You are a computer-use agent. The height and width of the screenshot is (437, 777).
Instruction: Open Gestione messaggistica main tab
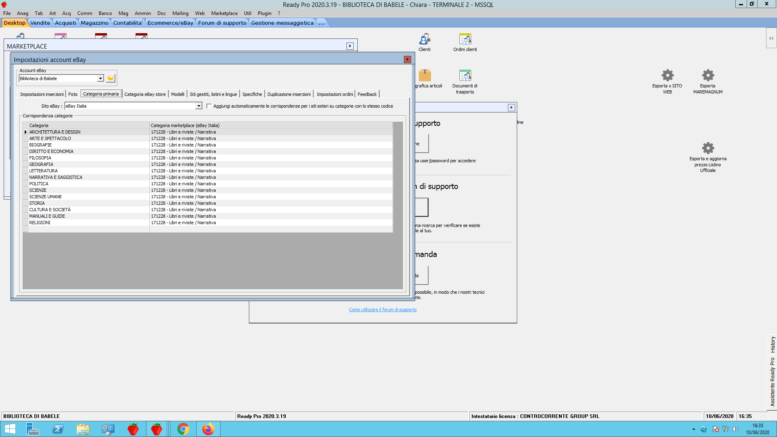pyautogui.click(x=282, y=23)
